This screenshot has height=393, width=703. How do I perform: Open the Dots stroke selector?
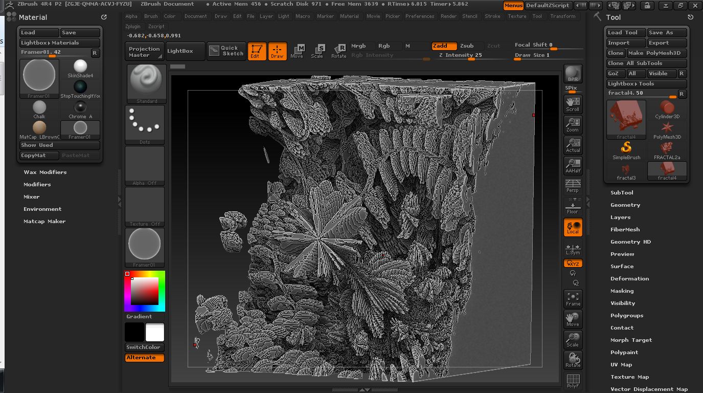point(146,125)
